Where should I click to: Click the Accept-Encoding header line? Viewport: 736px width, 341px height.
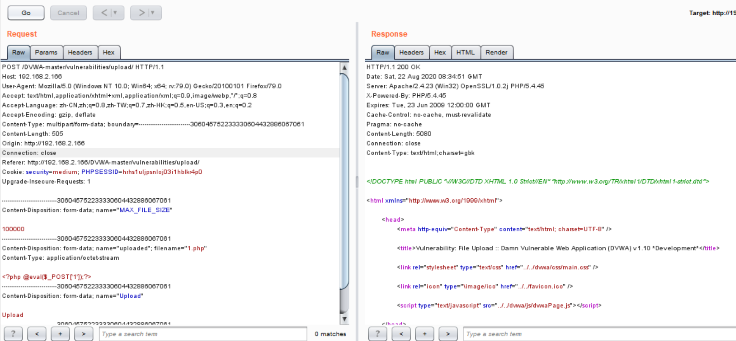(x=49, y=115)
